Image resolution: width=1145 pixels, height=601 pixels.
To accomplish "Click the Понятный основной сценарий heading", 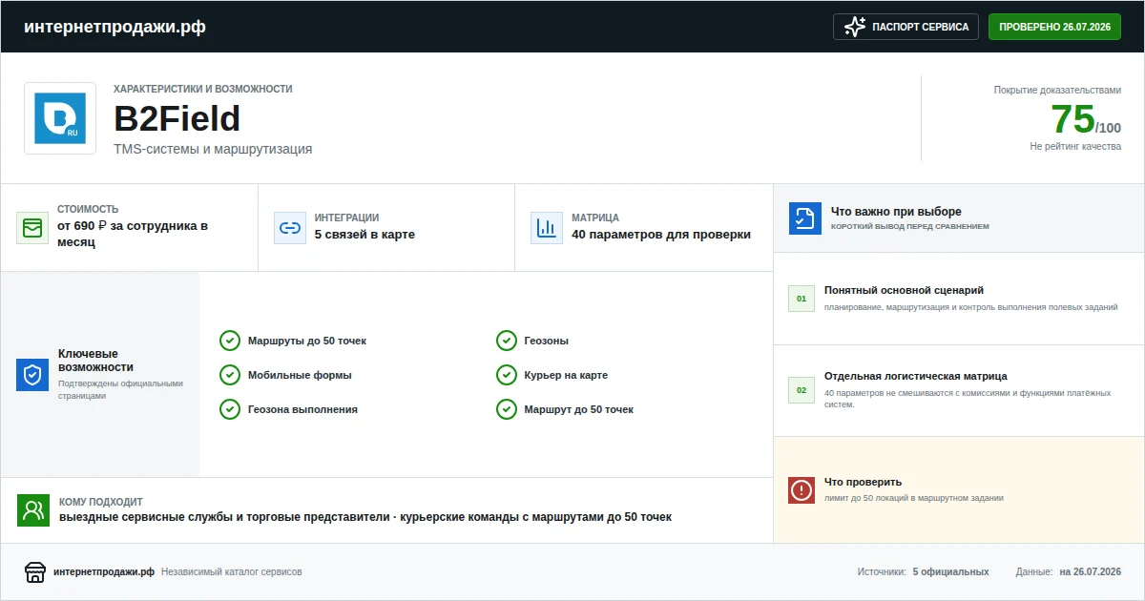I will tap(904, 290).
